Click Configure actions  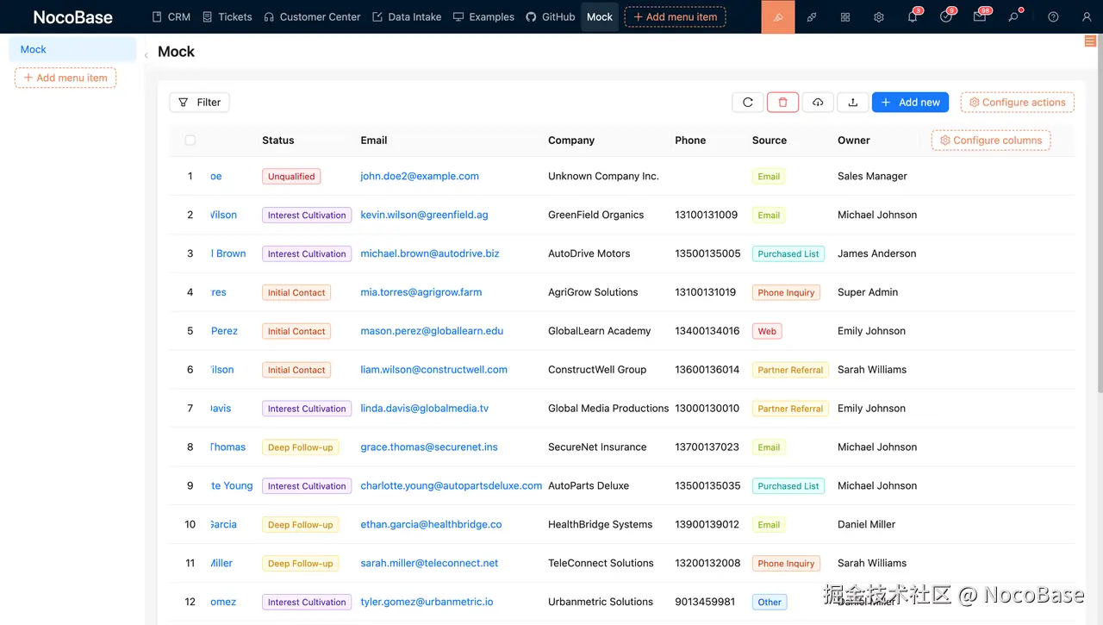pyautogui.click(x=1018, y=102)
